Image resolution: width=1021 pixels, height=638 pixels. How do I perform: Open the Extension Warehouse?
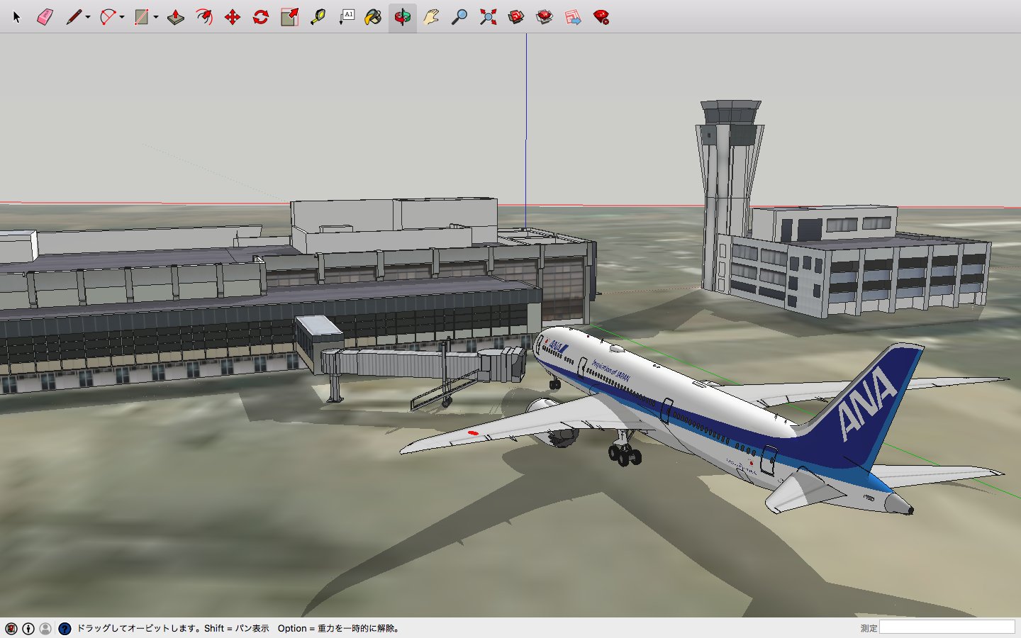coord(545,17)
